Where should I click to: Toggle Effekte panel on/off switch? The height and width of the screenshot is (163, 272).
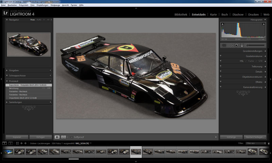pos(221,82)
